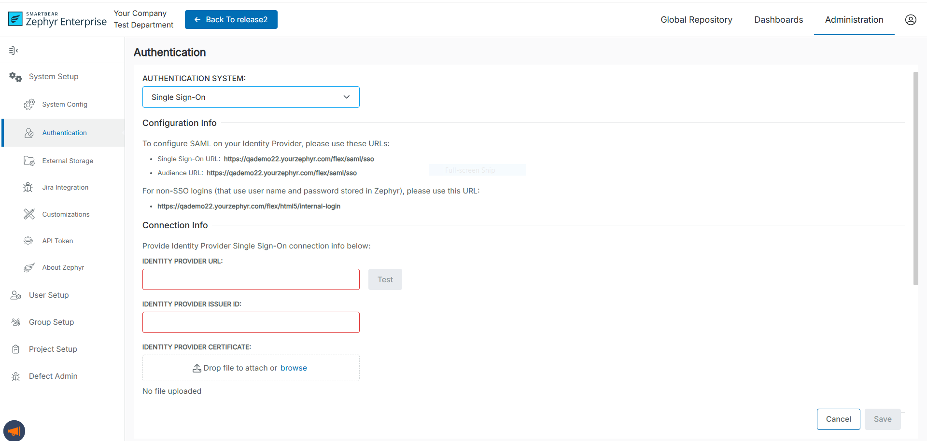The width and height of the screenshot is (927, 441).
Task: Click the API Token icon
Action: coord(28,241)
